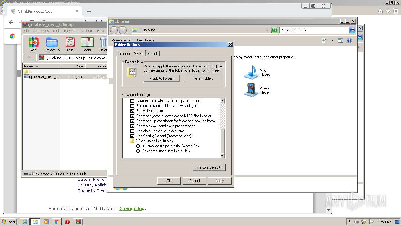Viewport: 401px width, 226px height.
Task: Enable Launch folder windows in a separate process
Action: point(132,101)
